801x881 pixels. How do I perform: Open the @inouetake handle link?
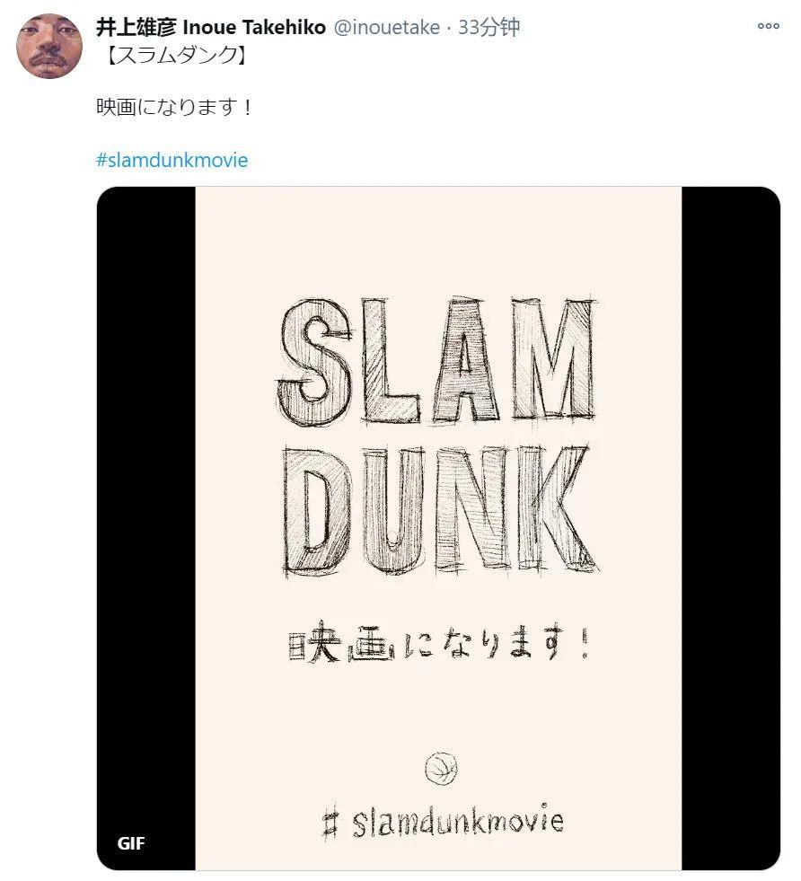tap(386, 27)
